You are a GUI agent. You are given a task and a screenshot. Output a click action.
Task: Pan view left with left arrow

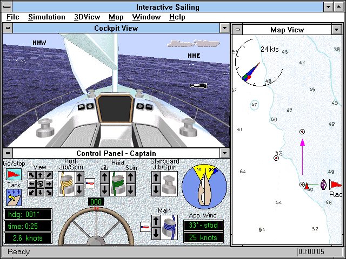coord(31,183)
